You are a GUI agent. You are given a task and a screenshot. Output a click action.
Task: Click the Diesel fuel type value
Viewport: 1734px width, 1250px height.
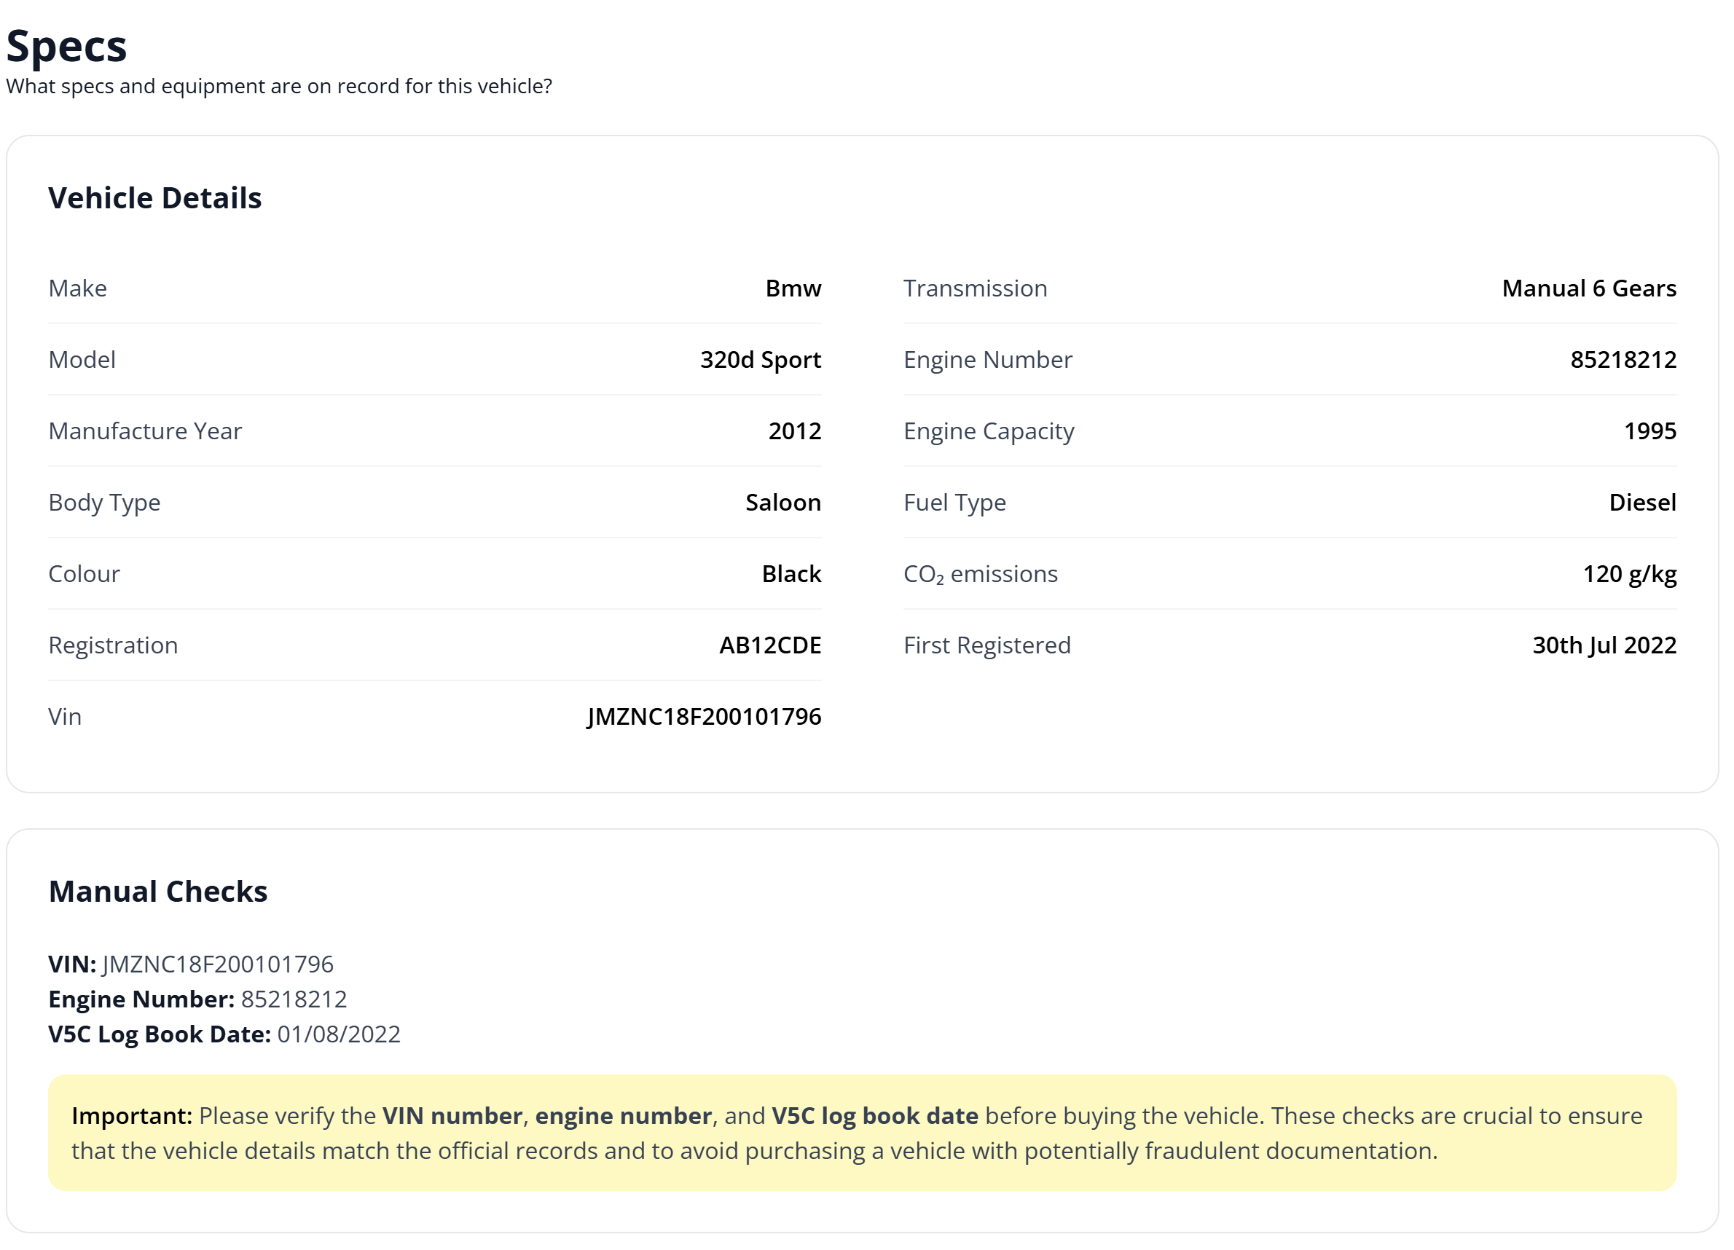click(1642, 503)
